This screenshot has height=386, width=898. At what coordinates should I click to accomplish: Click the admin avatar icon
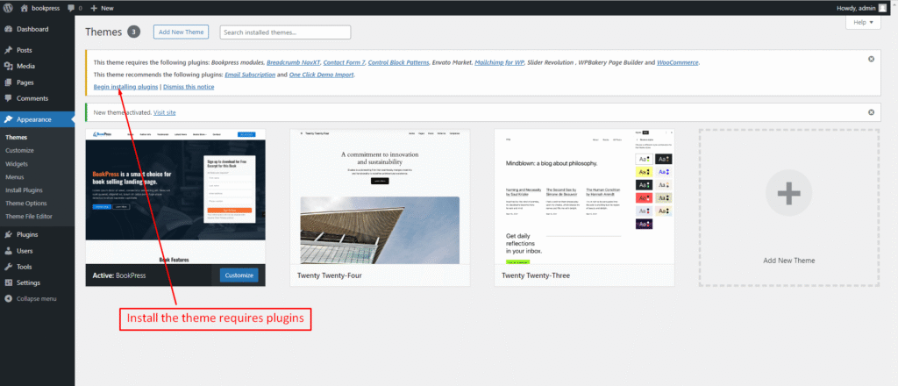point(882,8)
